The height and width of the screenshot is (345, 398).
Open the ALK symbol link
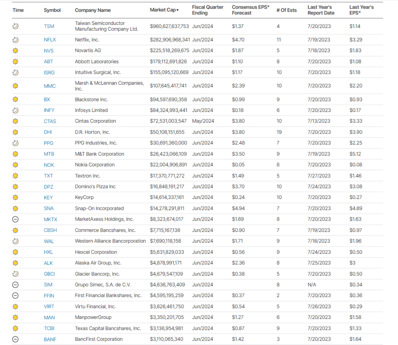(48, 263)
